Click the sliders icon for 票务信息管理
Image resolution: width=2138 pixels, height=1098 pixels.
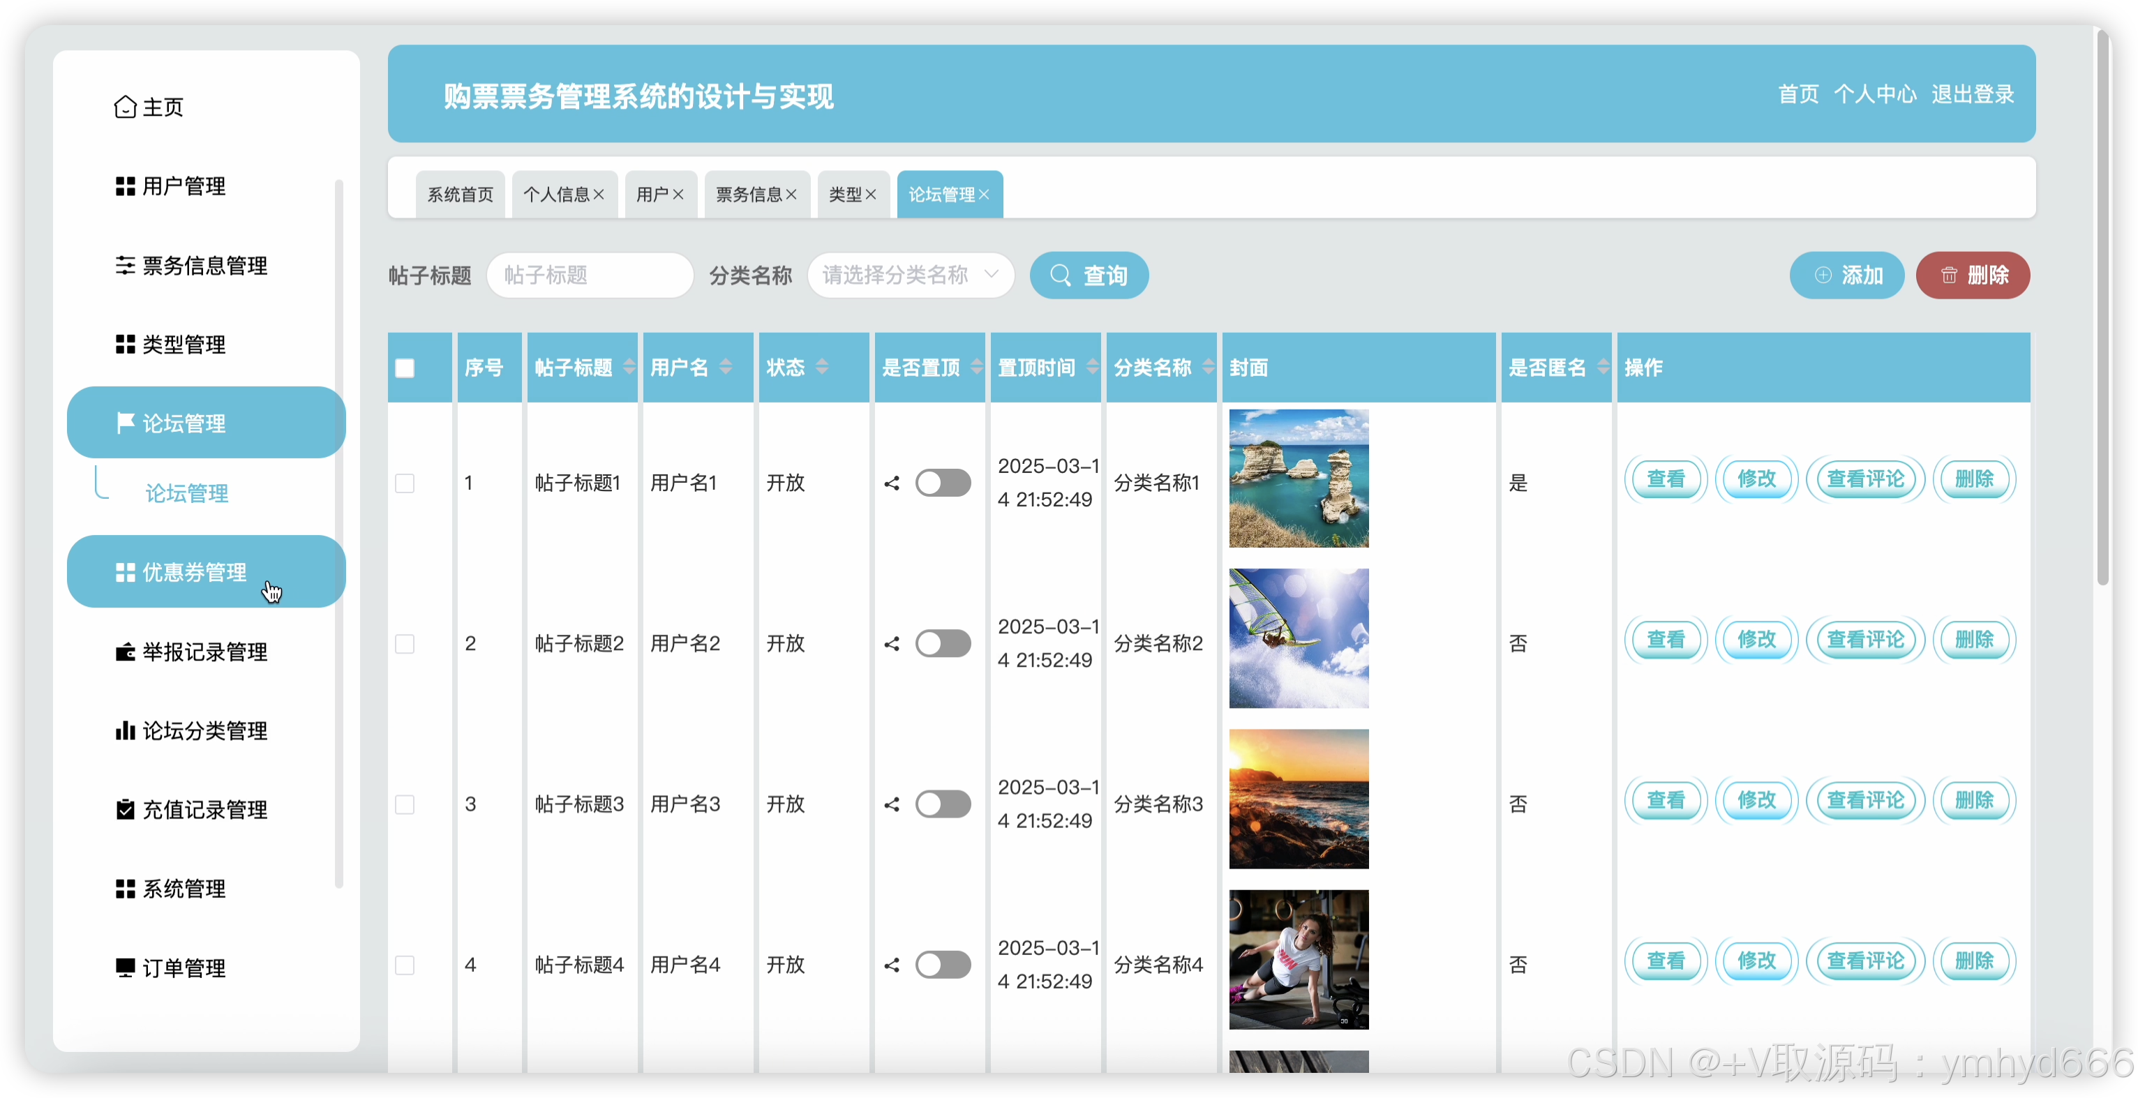coord(124,266)
